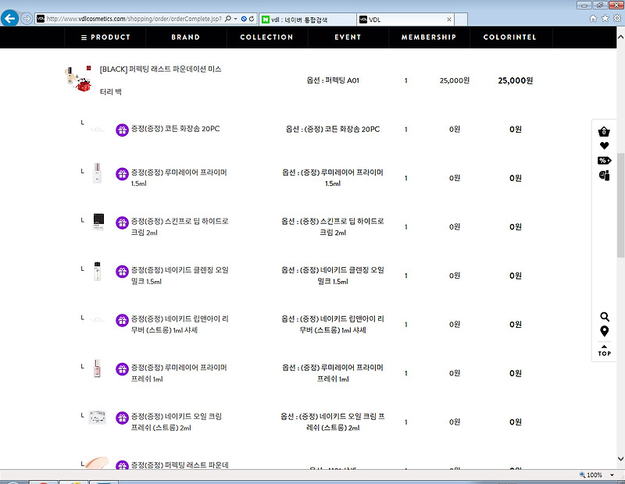Click the TOP button in sidebar
The image size is (625, 484).
click(604, 351)
